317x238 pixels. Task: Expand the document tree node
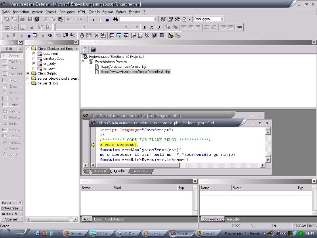point(34,54)
